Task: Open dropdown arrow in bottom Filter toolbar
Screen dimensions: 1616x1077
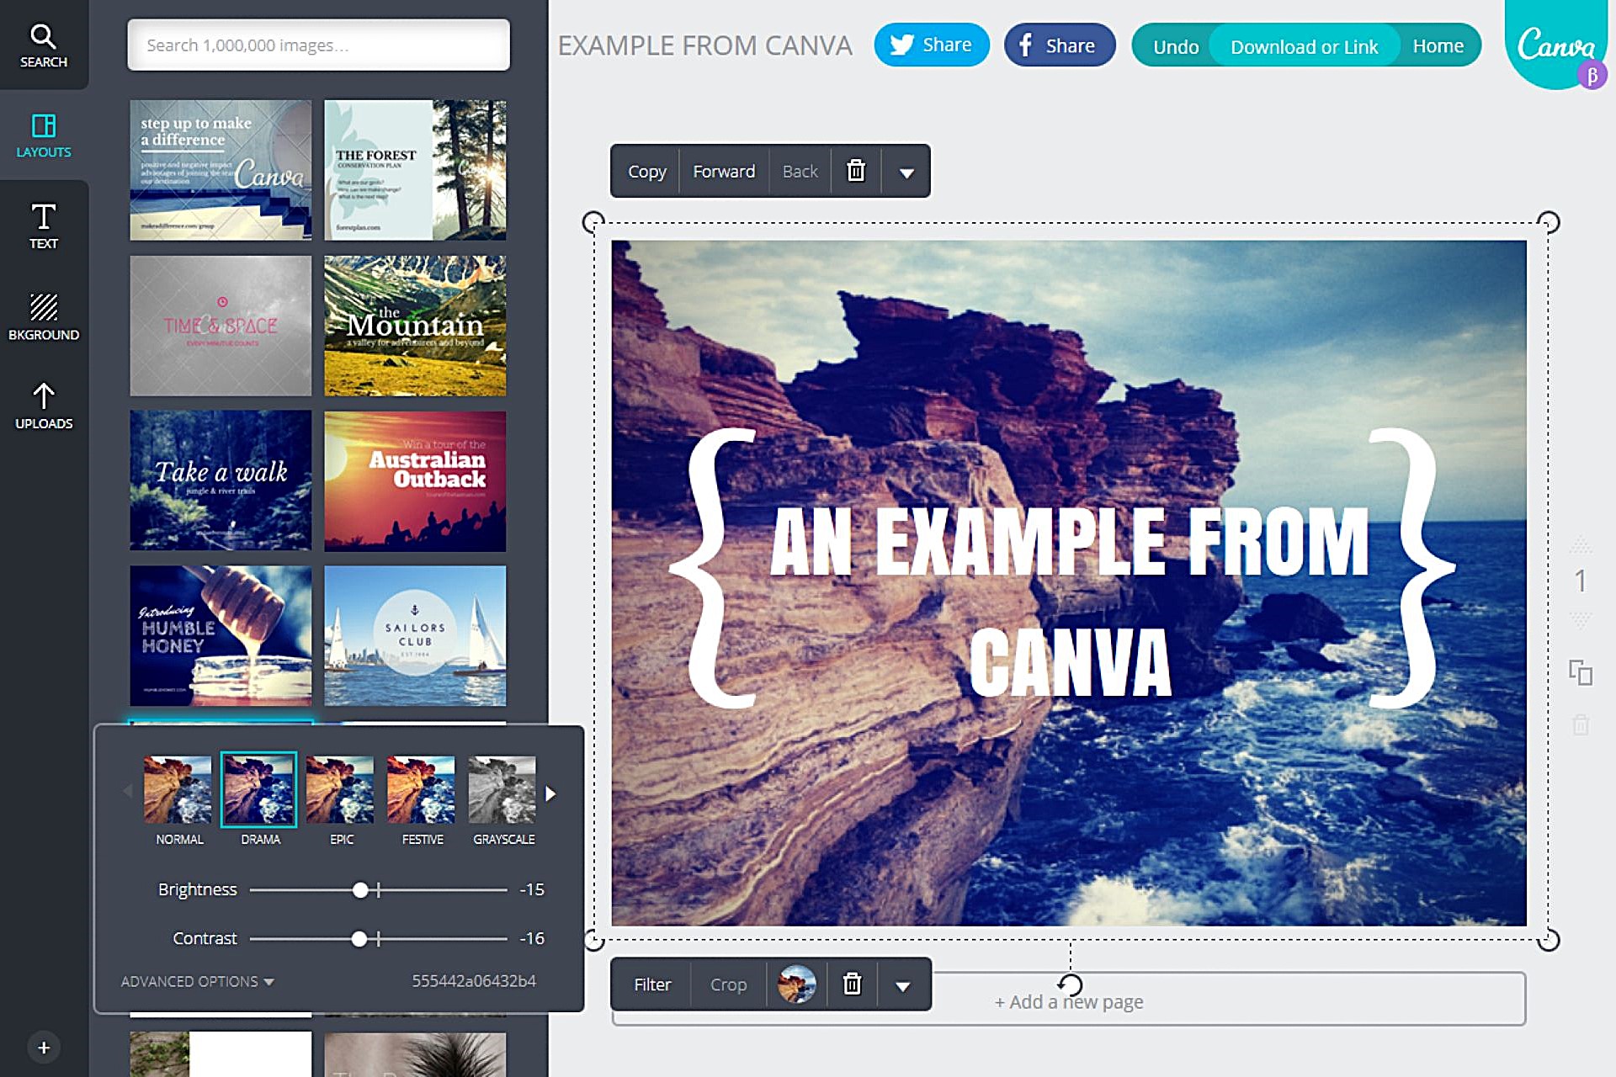Action: click(902, 985)
